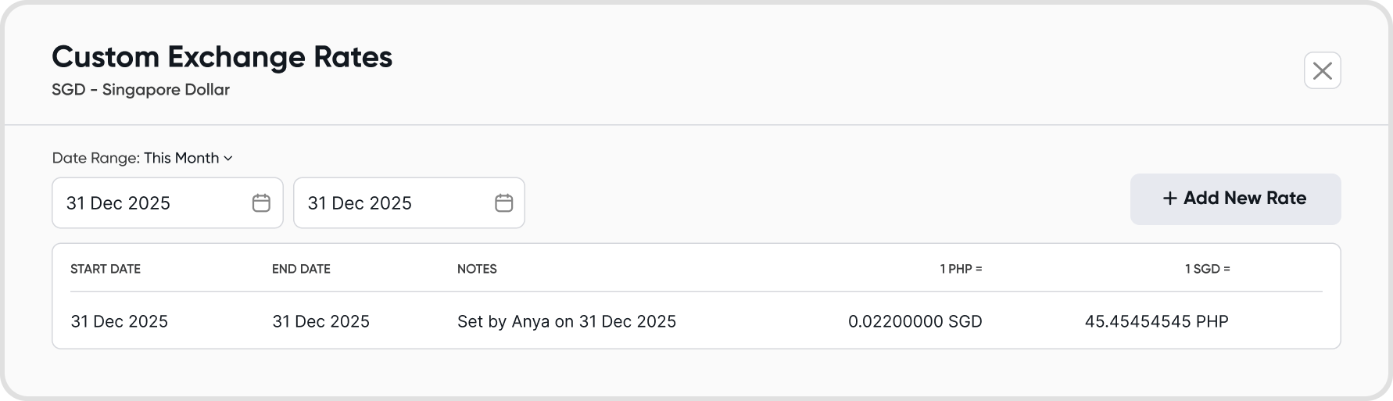The height and width of the screenshot is (401, 1393).
Task: Click the 1 SGD = column header
Action: [1207, 269]
